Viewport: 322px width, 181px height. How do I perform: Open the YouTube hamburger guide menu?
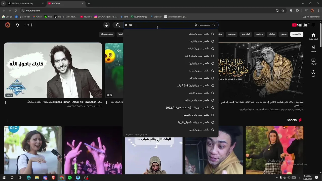pyautogui.click(x=313, y=25)
